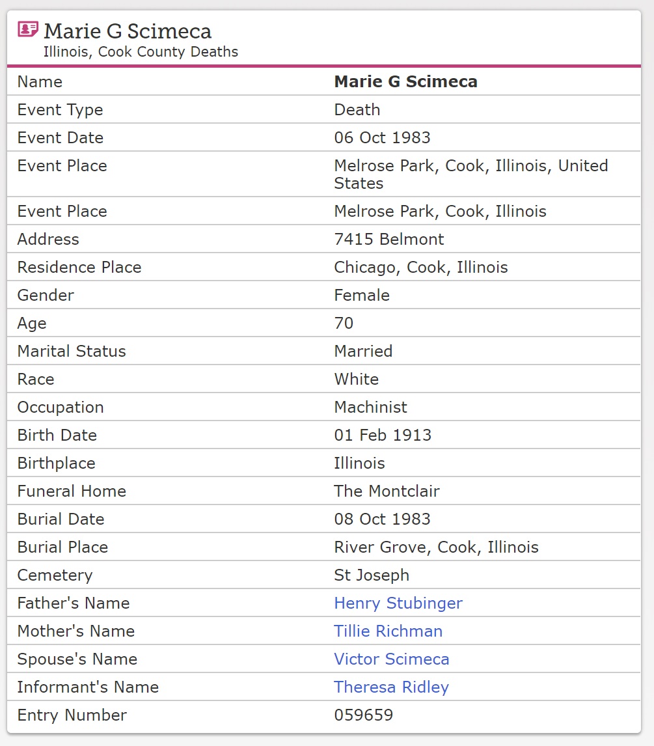654x746 pixels.
Task: Select the address value 7415 Belmont
Action: (388, 240)
